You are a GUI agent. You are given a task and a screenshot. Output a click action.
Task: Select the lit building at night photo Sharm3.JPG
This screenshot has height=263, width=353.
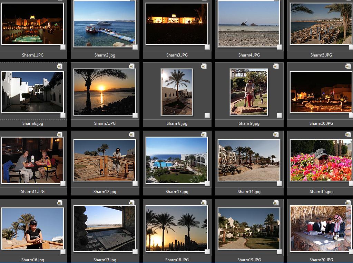tap(177, 24)
